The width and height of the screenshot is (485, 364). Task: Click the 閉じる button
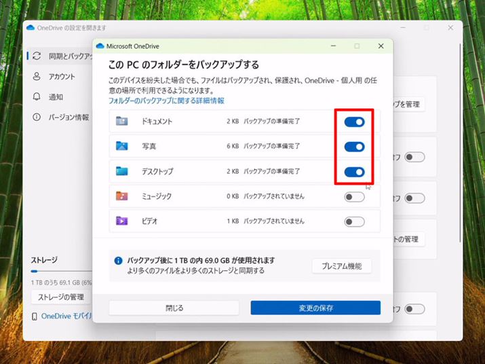tap(174, 308)
